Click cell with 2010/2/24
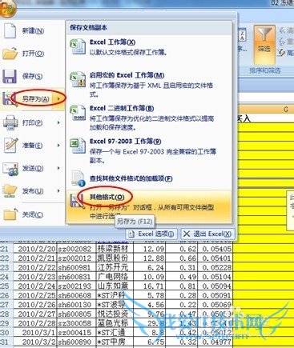The width and height of the screenshot is (294, 348). point(34,286)
